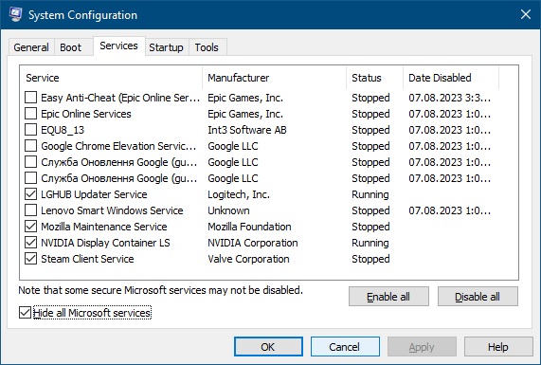Disable NVIDIA Display Container LS checkbox
Viewport: 541px width, 365px height.
pyautogui.click(x=30, y=243)
